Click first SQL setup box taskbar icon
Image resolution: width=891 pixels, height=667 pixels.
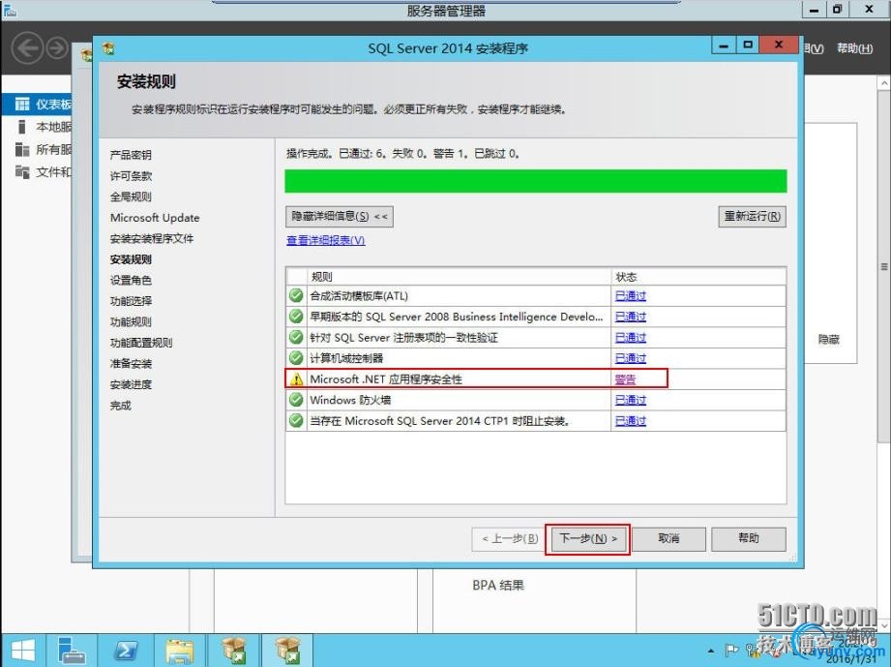233,650
